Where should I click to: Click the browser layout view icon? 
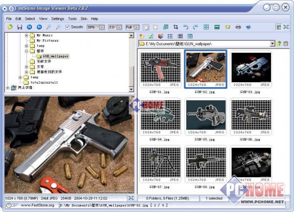point(279,27)
